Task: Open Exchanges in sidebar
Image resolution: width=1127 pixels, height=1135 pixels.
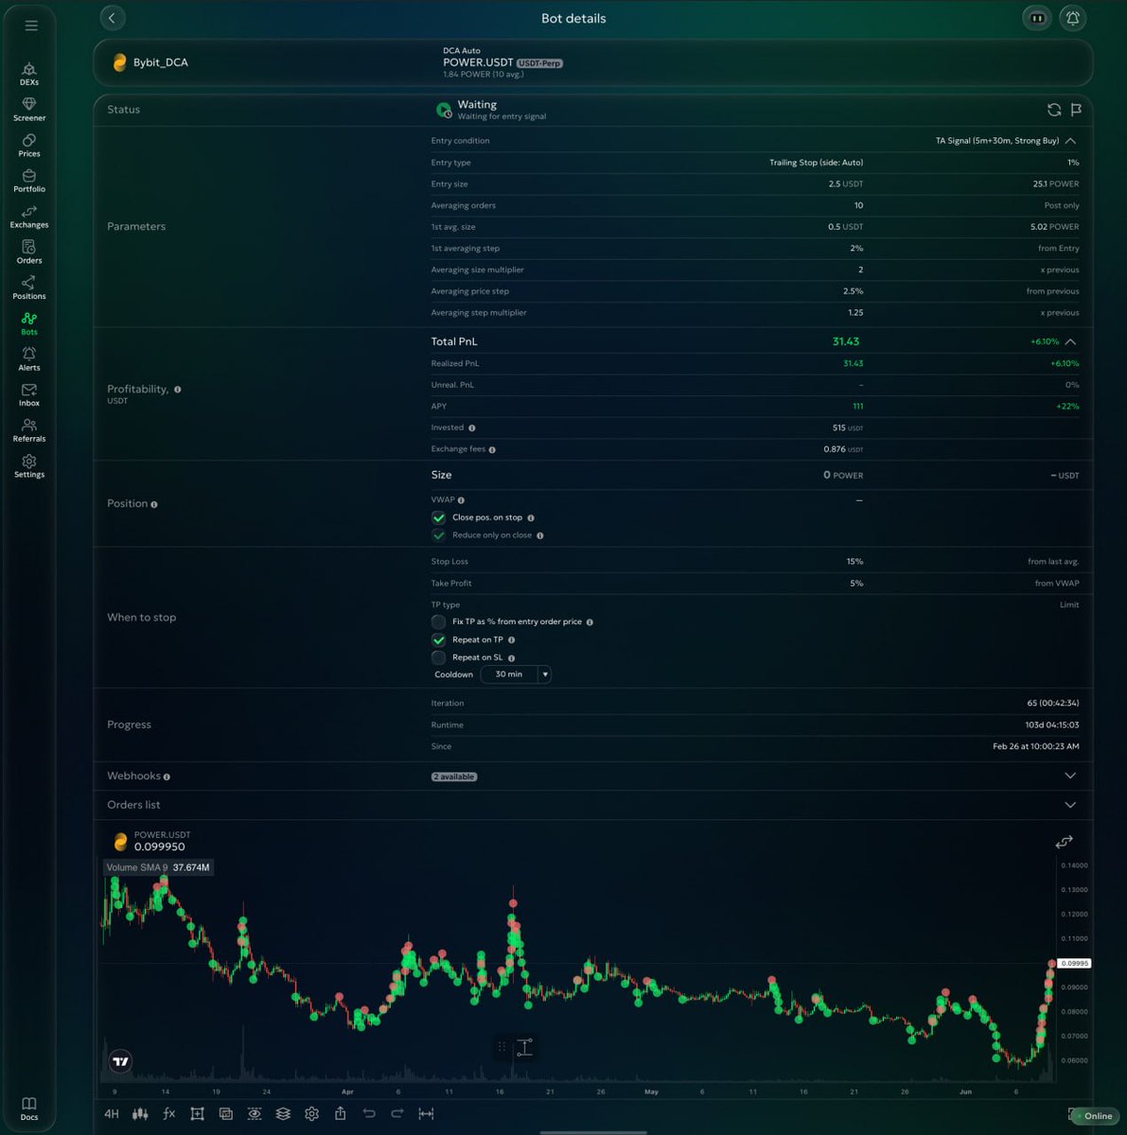Action: tap(29, 217)
